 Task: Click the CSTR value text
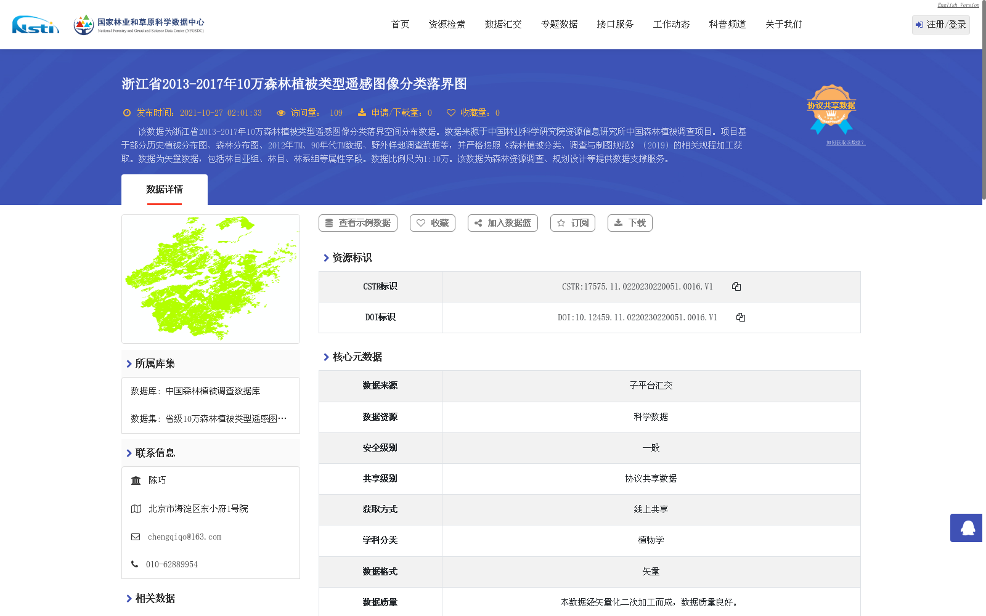point(637,287)
